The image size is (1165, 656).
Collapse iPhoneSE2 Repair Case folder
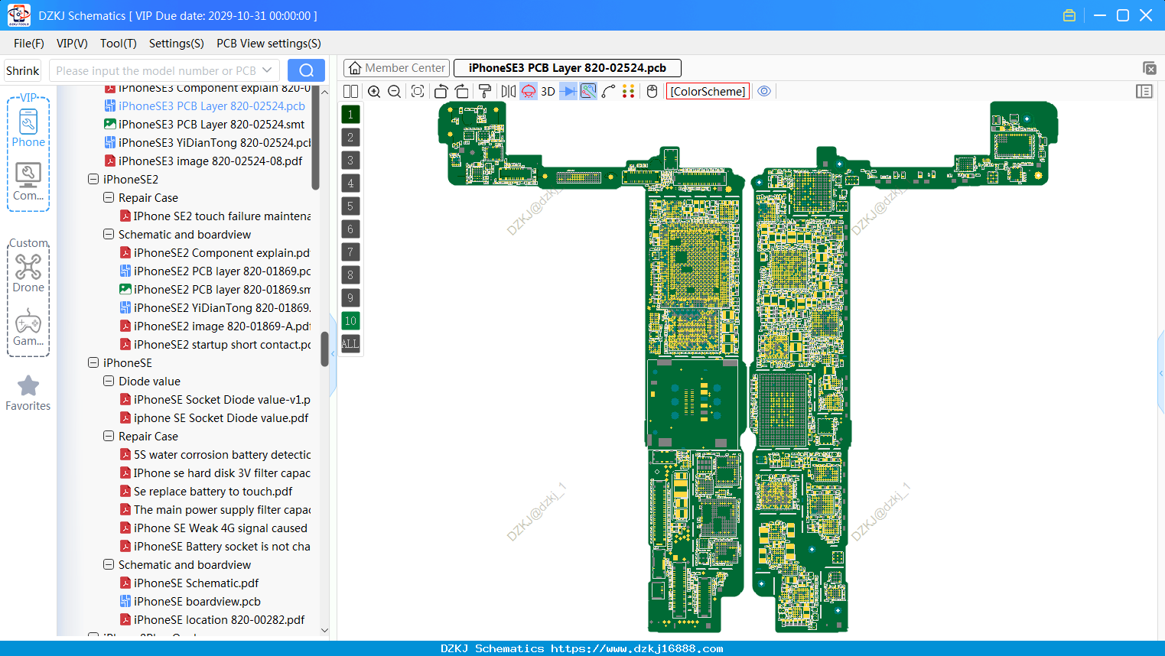click(x=109, y=197)
